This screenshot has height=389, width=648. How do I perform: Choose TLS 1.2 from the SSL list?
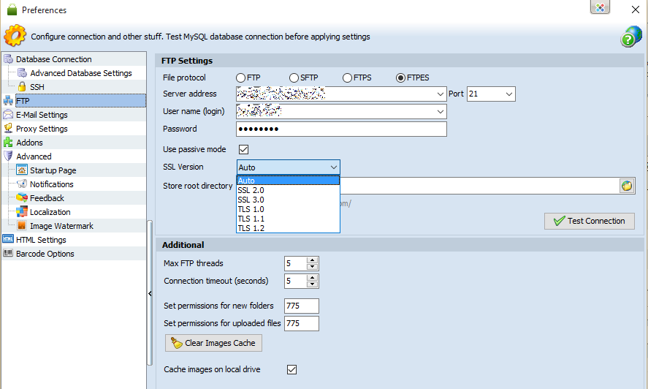click(251, 228)
